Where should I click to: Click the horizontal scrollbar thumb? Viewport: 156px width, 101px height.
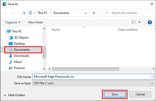click(x=85, y=69)
